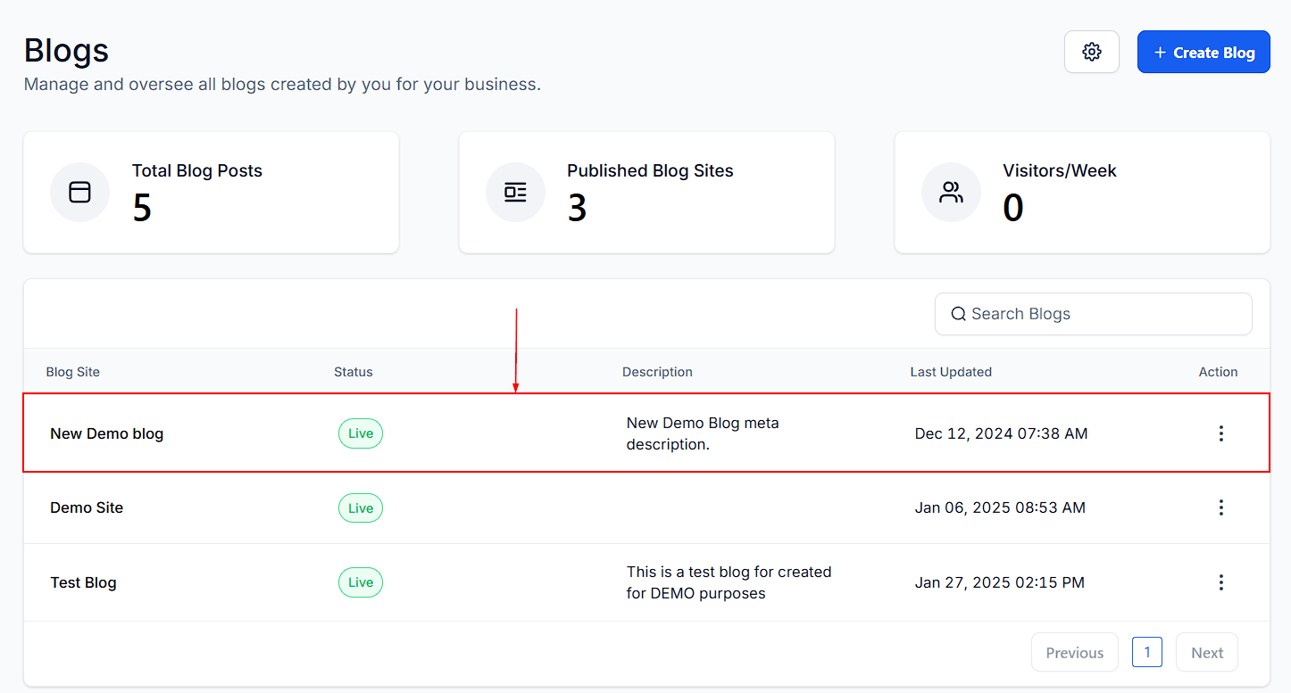Screen dimensions: 1291x693
Task: Click the Manage and oversee all blogs subtitle
Action: pos(282,85)
